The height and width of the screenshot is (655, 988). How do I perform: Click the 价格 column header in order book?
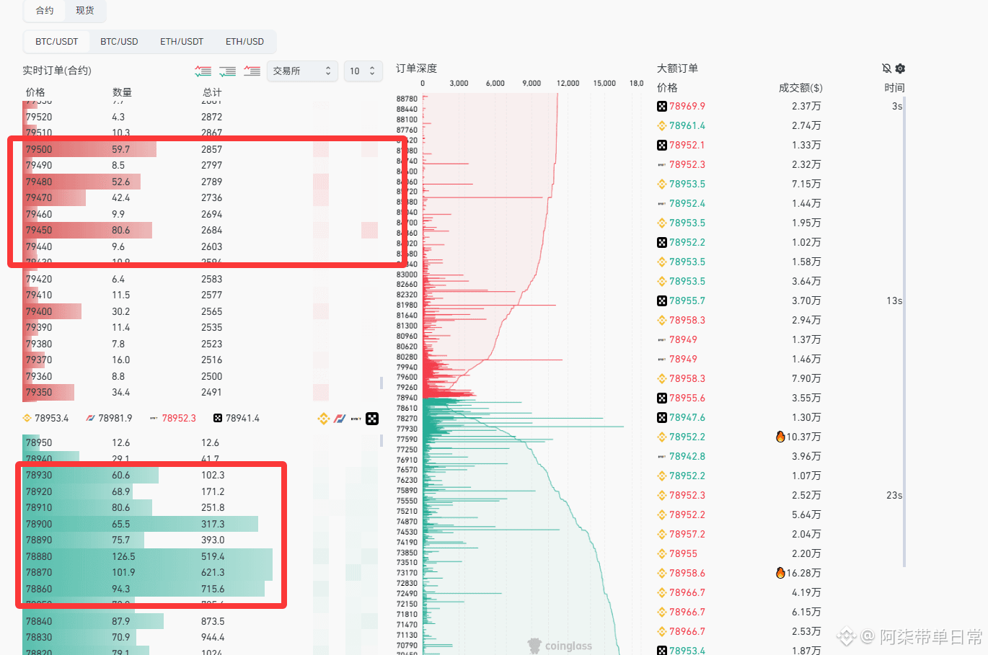coord(35,92)
